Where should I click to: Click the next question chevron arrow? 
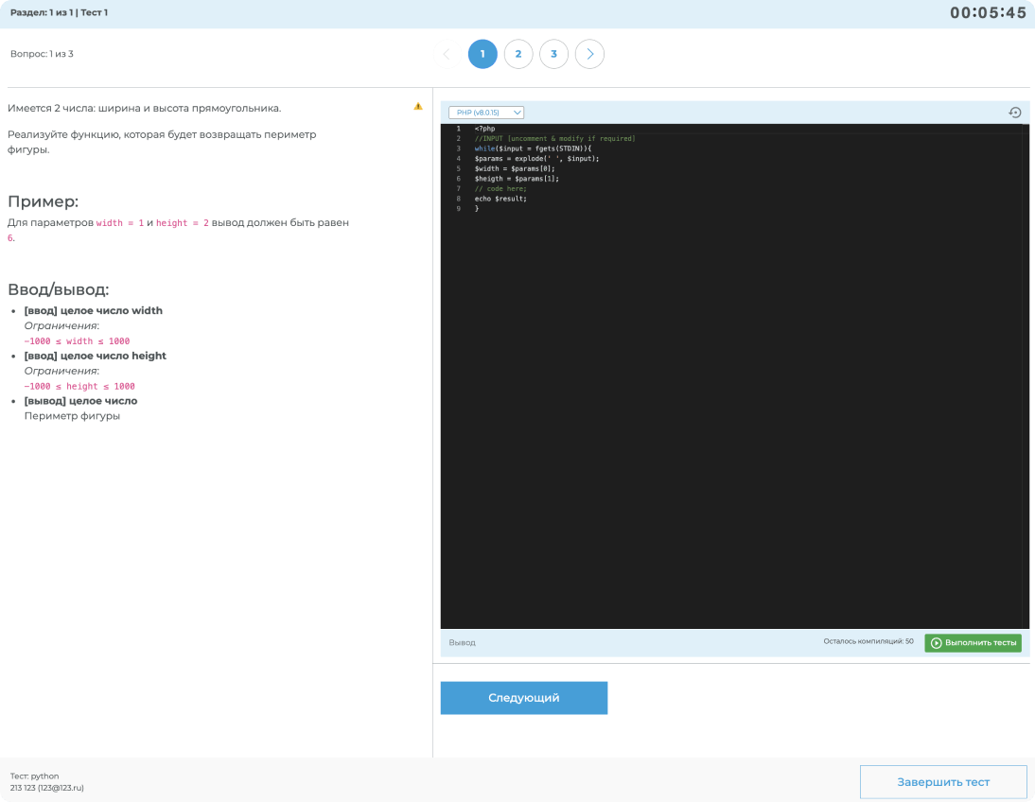[x=589, y=54]
